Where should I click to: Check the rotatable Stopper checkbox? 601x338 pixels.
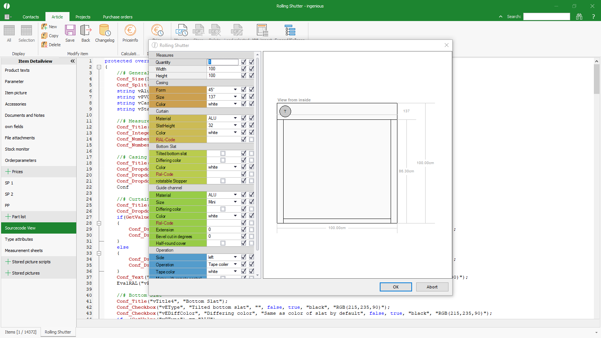click(223, 181)
